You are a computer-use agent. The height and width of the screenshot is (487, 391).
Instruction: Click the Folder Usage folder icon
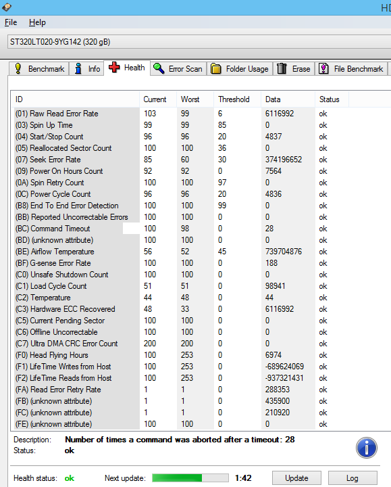[216, 68]
